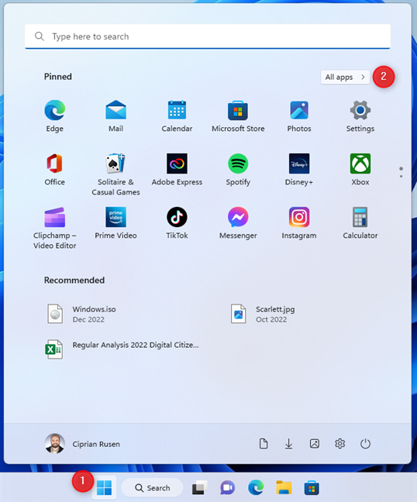The width and height of the screenshot is (417, 502).
Task: Click the taskbar Search box
Action: click(x=152, y=487)
